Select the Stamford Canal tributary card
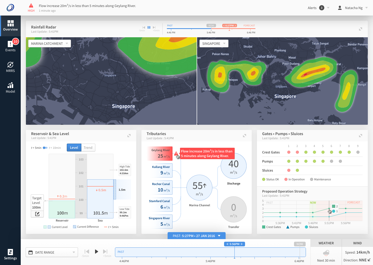The image size is (373, 265). 160,204
